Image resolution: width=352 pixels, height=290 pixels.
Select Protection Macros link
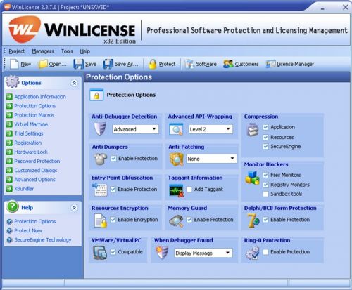(34, 115)
